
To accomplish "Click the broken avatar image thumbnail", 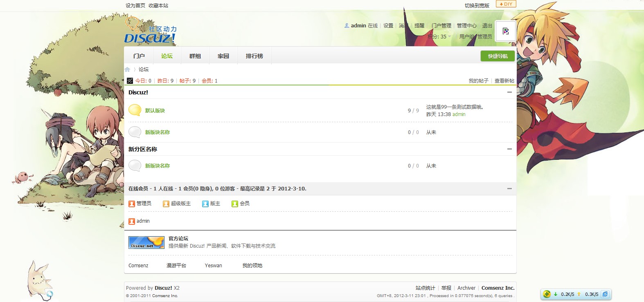I will (506, 31).
